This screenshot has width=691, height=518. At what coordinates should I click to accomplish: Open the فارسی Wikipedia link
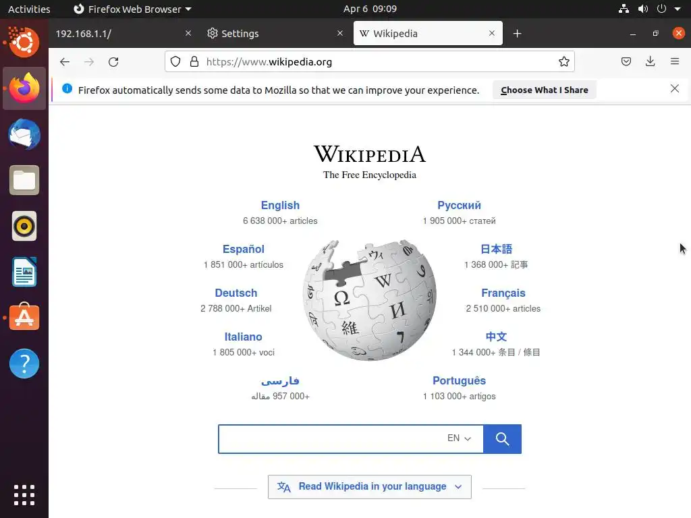pos(280,380)
